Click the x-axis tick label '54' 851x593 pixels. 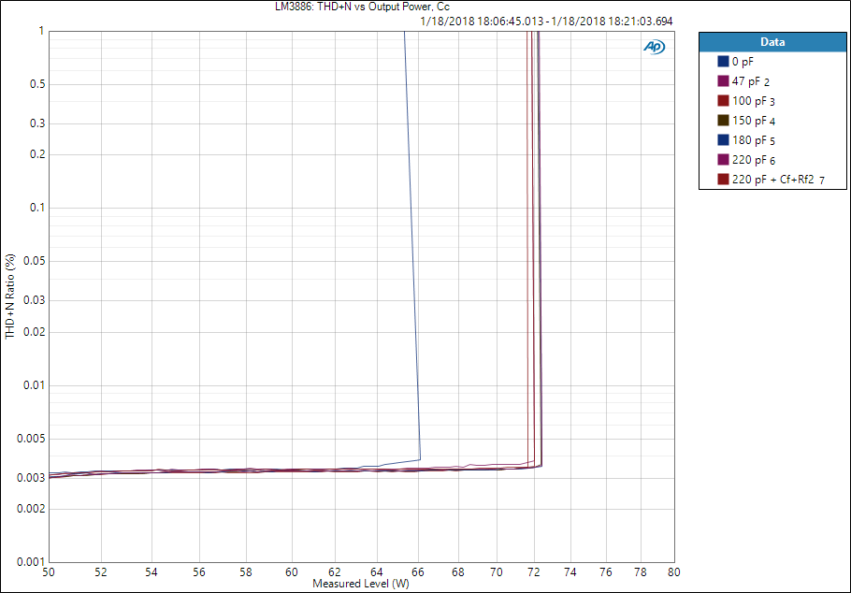(152, 571)
